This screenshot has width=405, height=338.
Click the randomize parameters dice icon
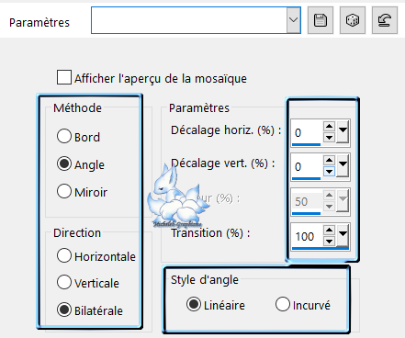coord(353,20)
